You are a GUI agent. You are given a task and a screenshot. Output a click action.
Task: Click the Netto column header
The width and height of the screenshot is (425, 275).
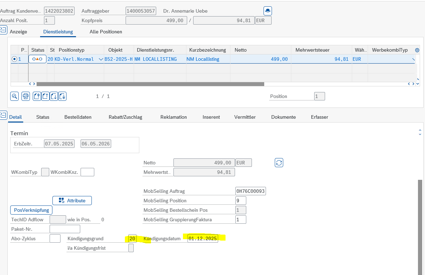click(261, 50)
